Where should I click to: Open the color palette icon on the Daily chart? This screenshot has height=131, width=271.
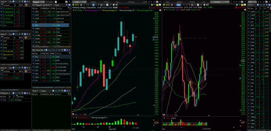tap(160, 11)
